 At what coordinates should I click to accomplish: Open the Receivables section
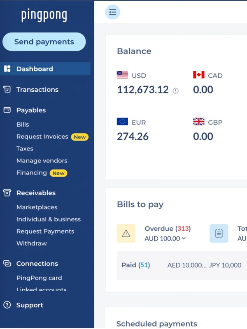coord(36,193)
